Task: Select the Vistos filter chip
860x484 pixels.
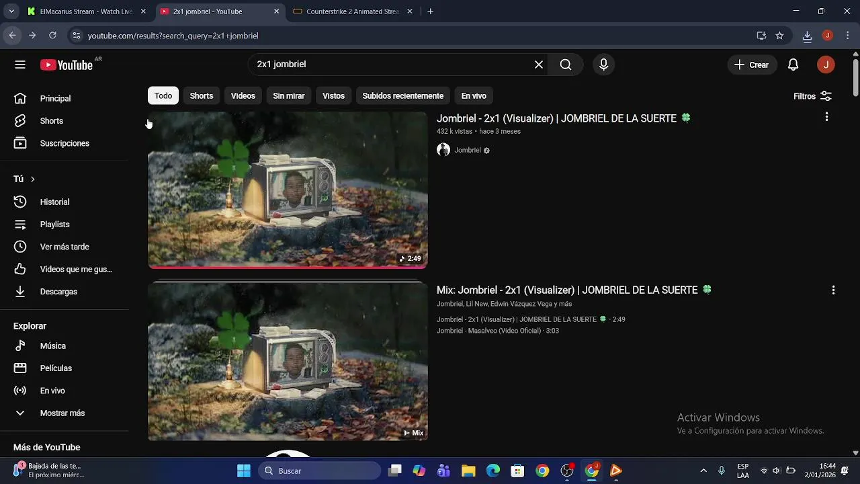Action: click(x=333, y=95)
